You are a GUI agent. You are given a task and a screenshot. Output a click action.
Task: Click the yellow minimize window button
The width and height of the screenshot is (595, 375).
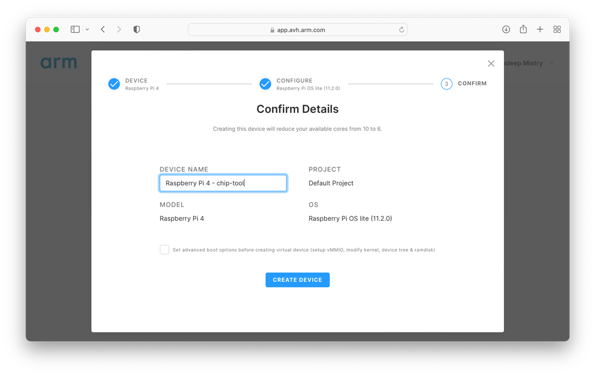(x=47, y=30)
